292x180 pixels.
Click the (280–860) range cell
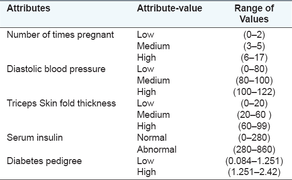pyautogui.click(x=254, y=149)
